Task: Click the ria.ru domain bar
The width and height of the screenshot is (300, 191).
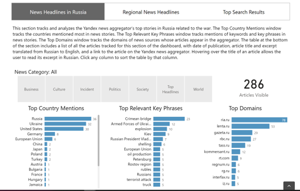Action: click(x=259, y=120)
